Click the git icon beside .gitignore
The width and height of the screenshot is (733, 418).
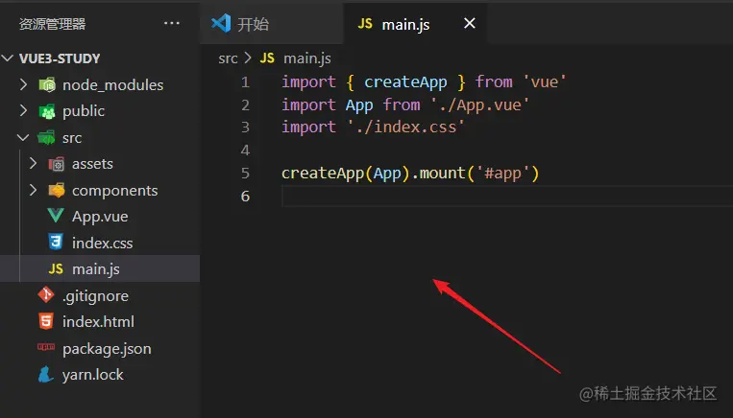coord(46,295)
